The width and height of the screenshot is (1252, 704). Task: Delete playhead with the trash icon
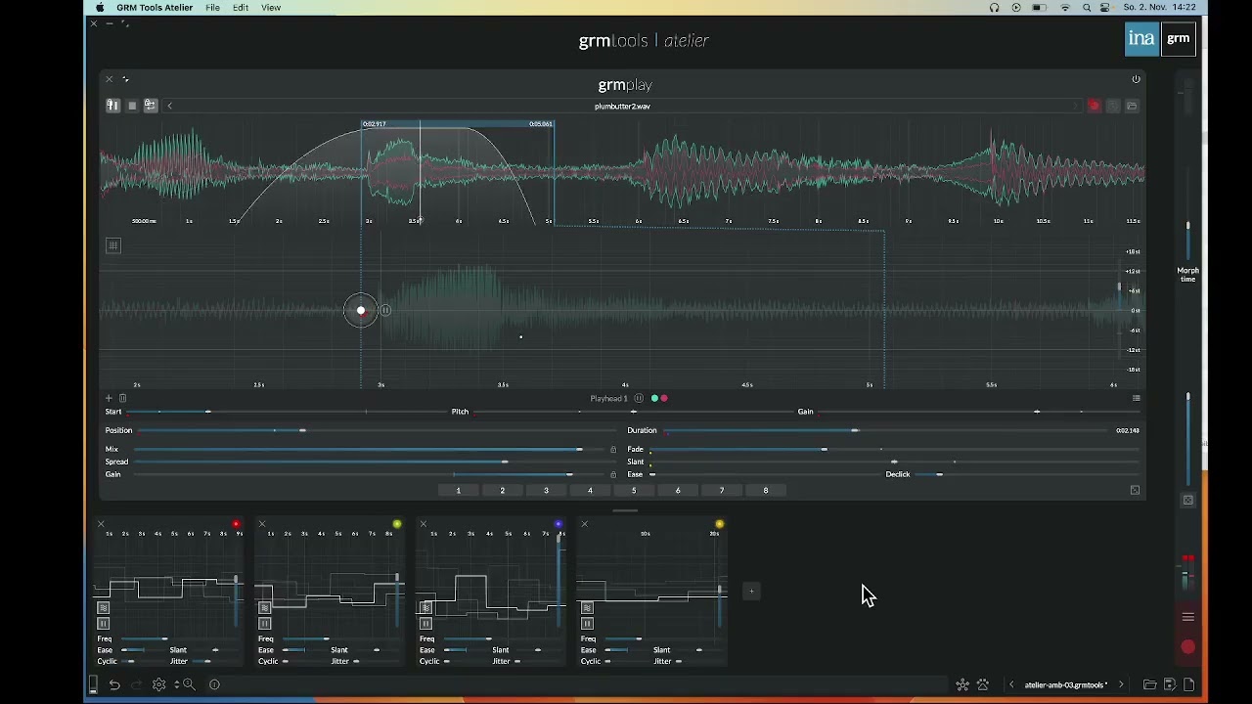(x=122, y=398)
